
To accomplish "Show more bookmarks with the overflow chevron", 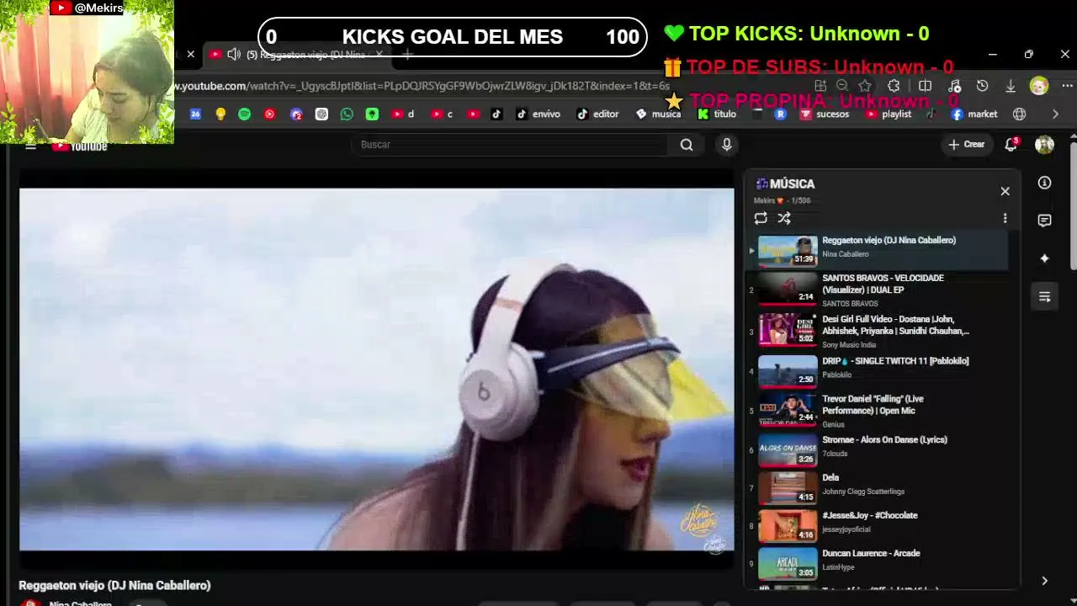I will point(1055,114).
